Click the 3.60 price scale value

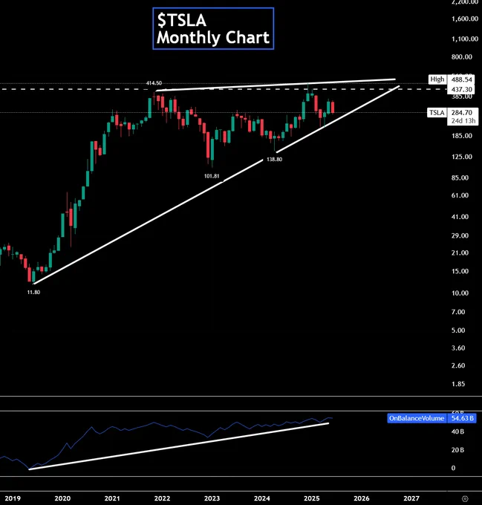coord(458,348)
